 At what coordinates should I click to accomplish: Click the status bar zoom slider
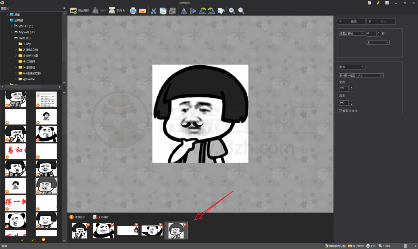point(405,246)
